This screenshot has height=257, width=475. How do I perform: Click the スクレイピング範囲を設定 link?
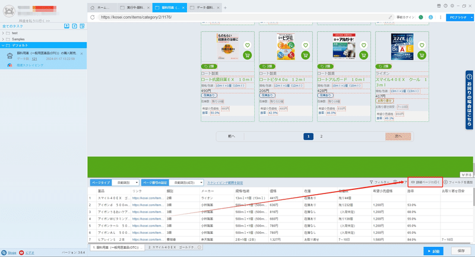pyautogui.click(x=225, y=183)
